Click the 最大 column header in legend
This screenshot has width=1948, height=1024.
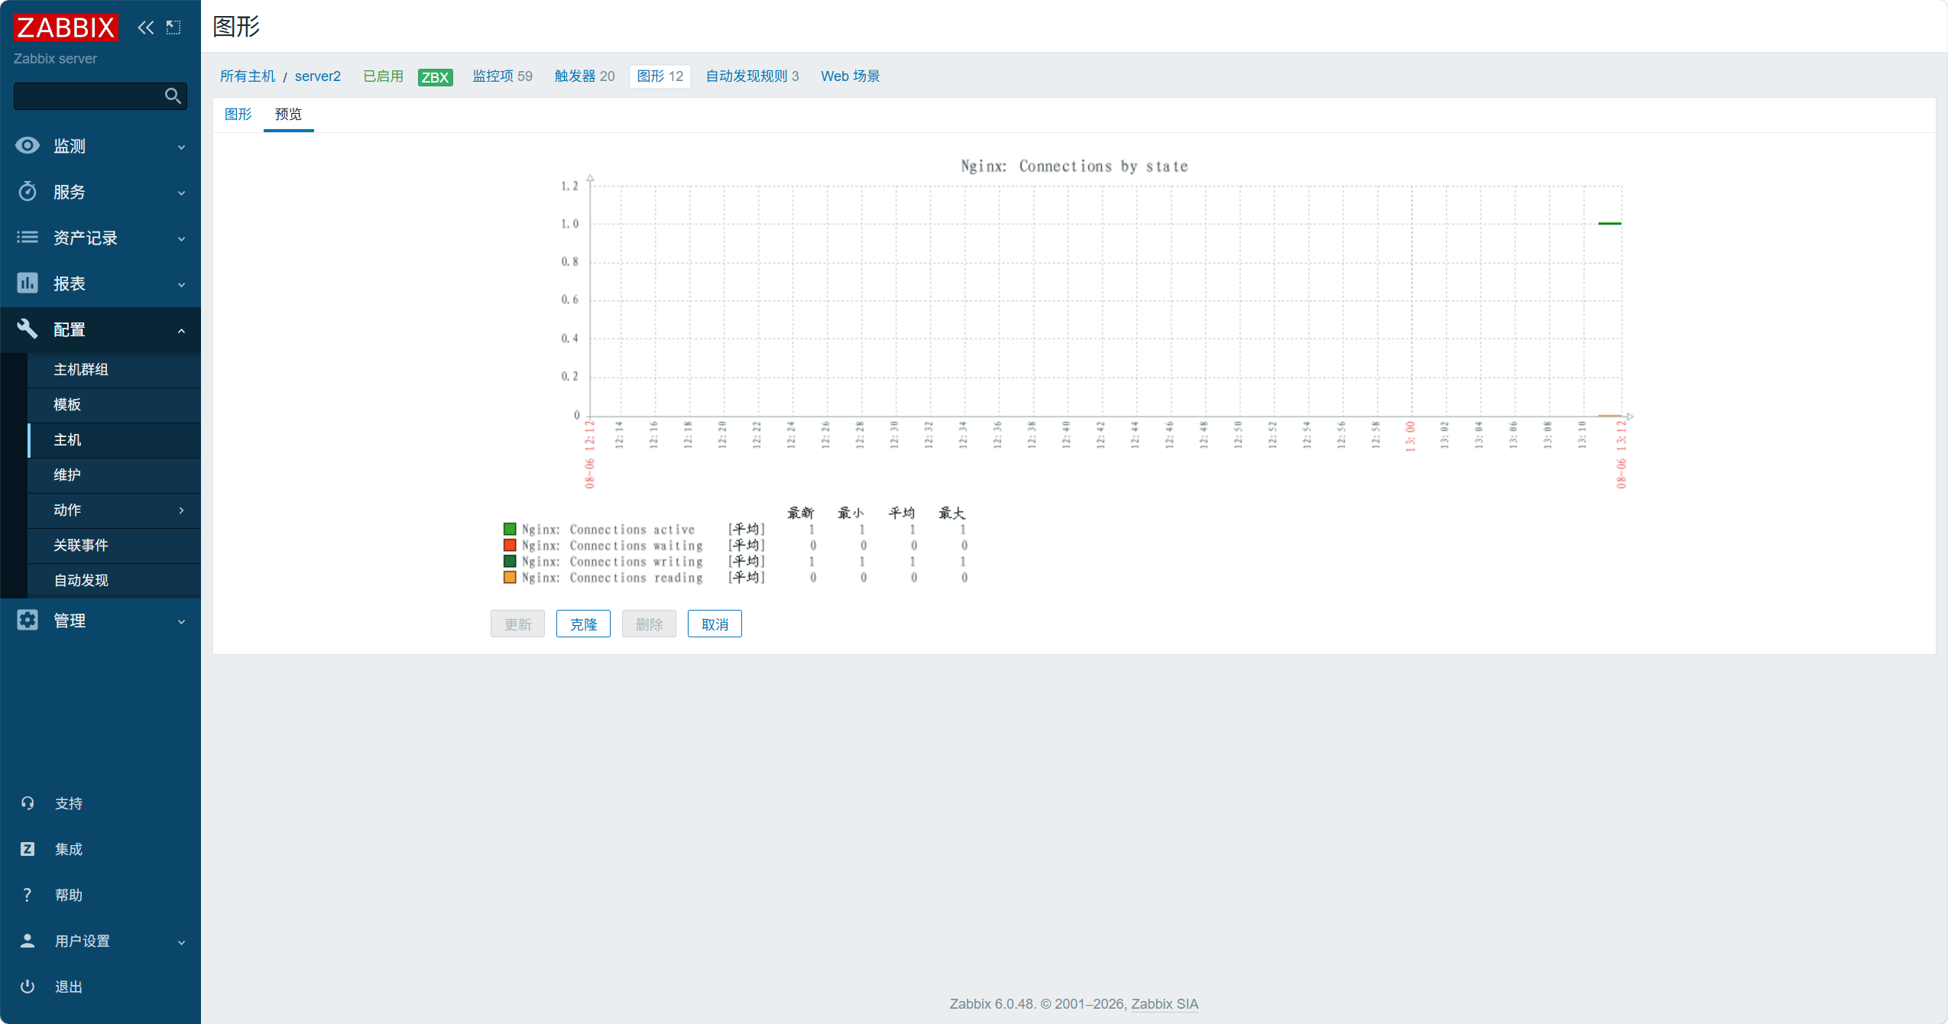click(952, 513)
